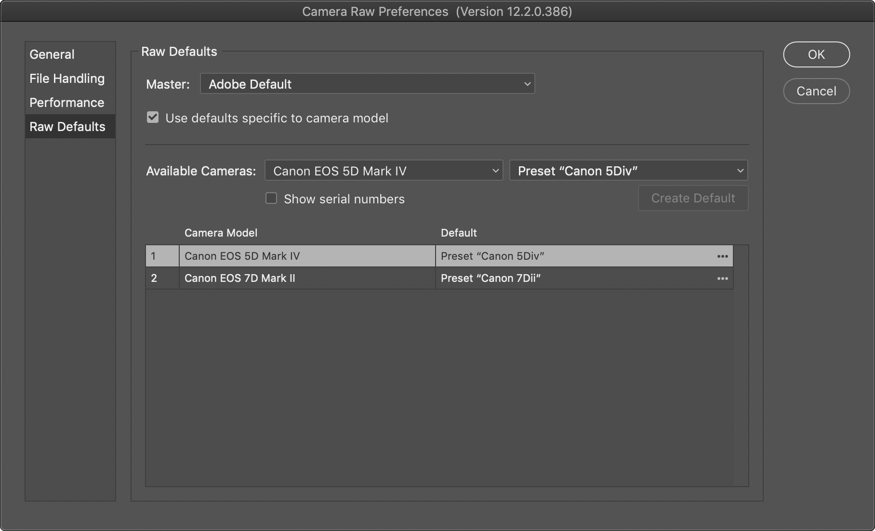This screenshot has height=531, width=875.
Task: Toggle Use defaults specific to camera model
Action: coord(153,118)
